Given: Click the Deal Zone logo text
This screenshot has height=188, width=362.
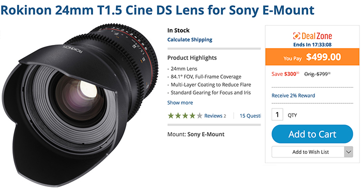Looking at the screenshot, I should (316, 36).
